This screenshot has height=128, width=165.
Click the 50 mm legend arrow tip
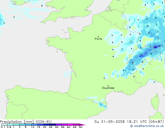pyautogui.click(x=82, y=125)
